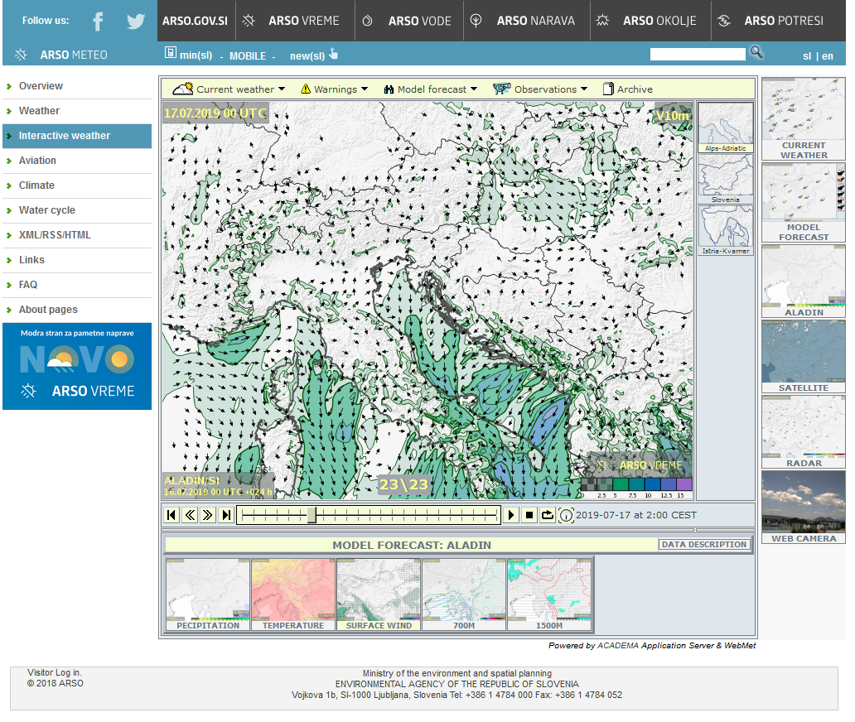Click the green 5 m/s legend swatch

(621, 484)
